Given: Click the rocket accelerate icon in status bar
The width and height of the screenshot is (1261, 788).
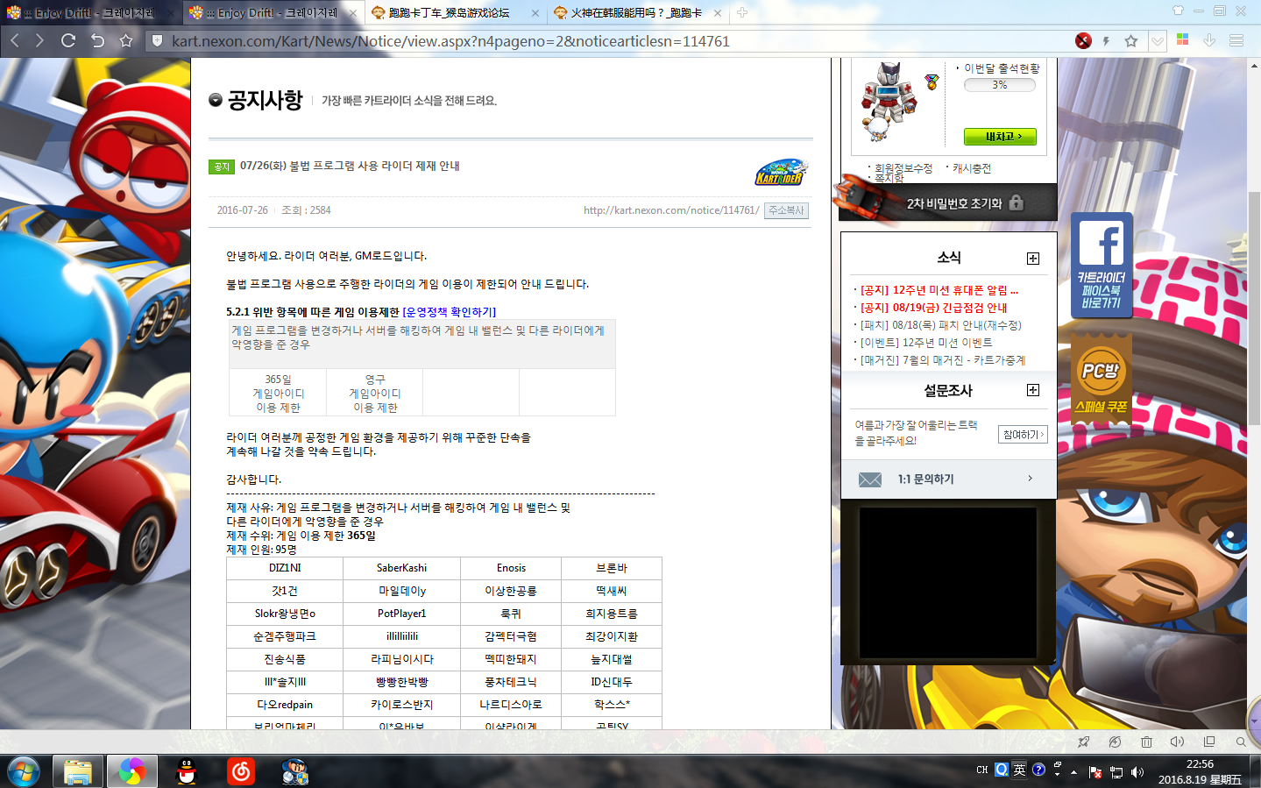Looking at the screenshot, I should coord(1084,742).
